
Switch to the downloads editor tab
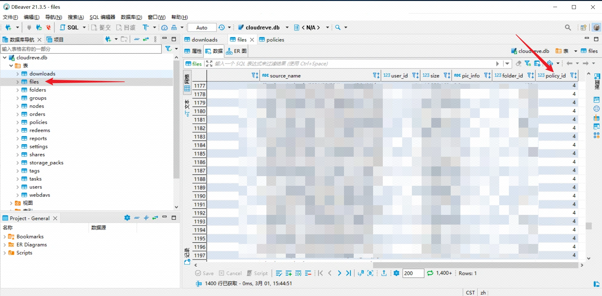pos(201,39)
